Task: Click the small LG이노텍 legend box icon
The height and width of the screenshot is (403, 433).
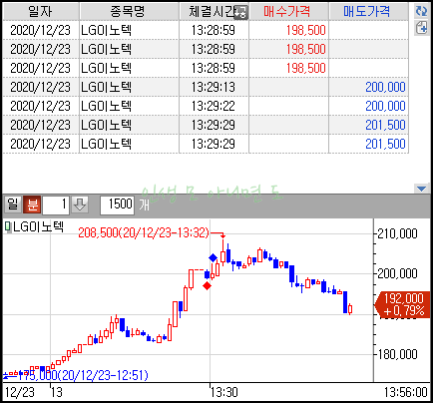Action: pos(7,227)
